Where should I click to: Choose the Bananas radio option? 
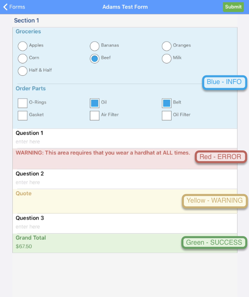[94, 46]
